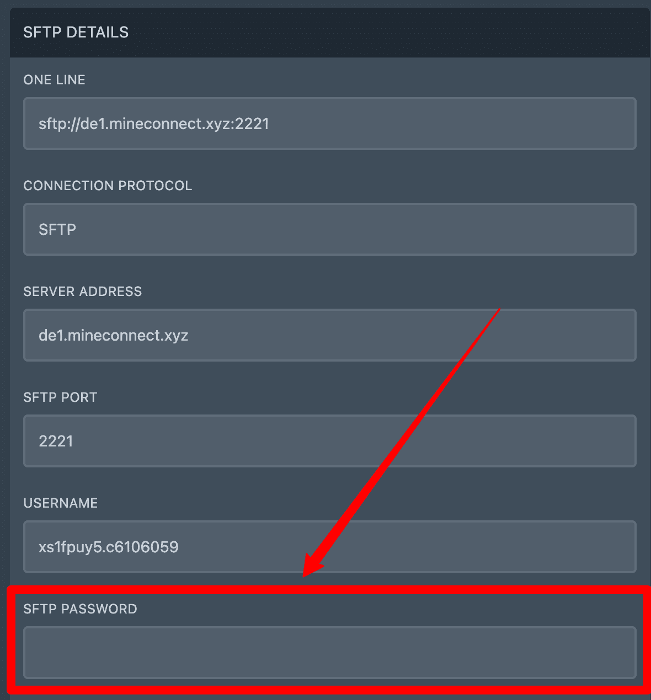651x700 pixels.
Task: Click the empty SFTP Password field
Action: (329, 652)
